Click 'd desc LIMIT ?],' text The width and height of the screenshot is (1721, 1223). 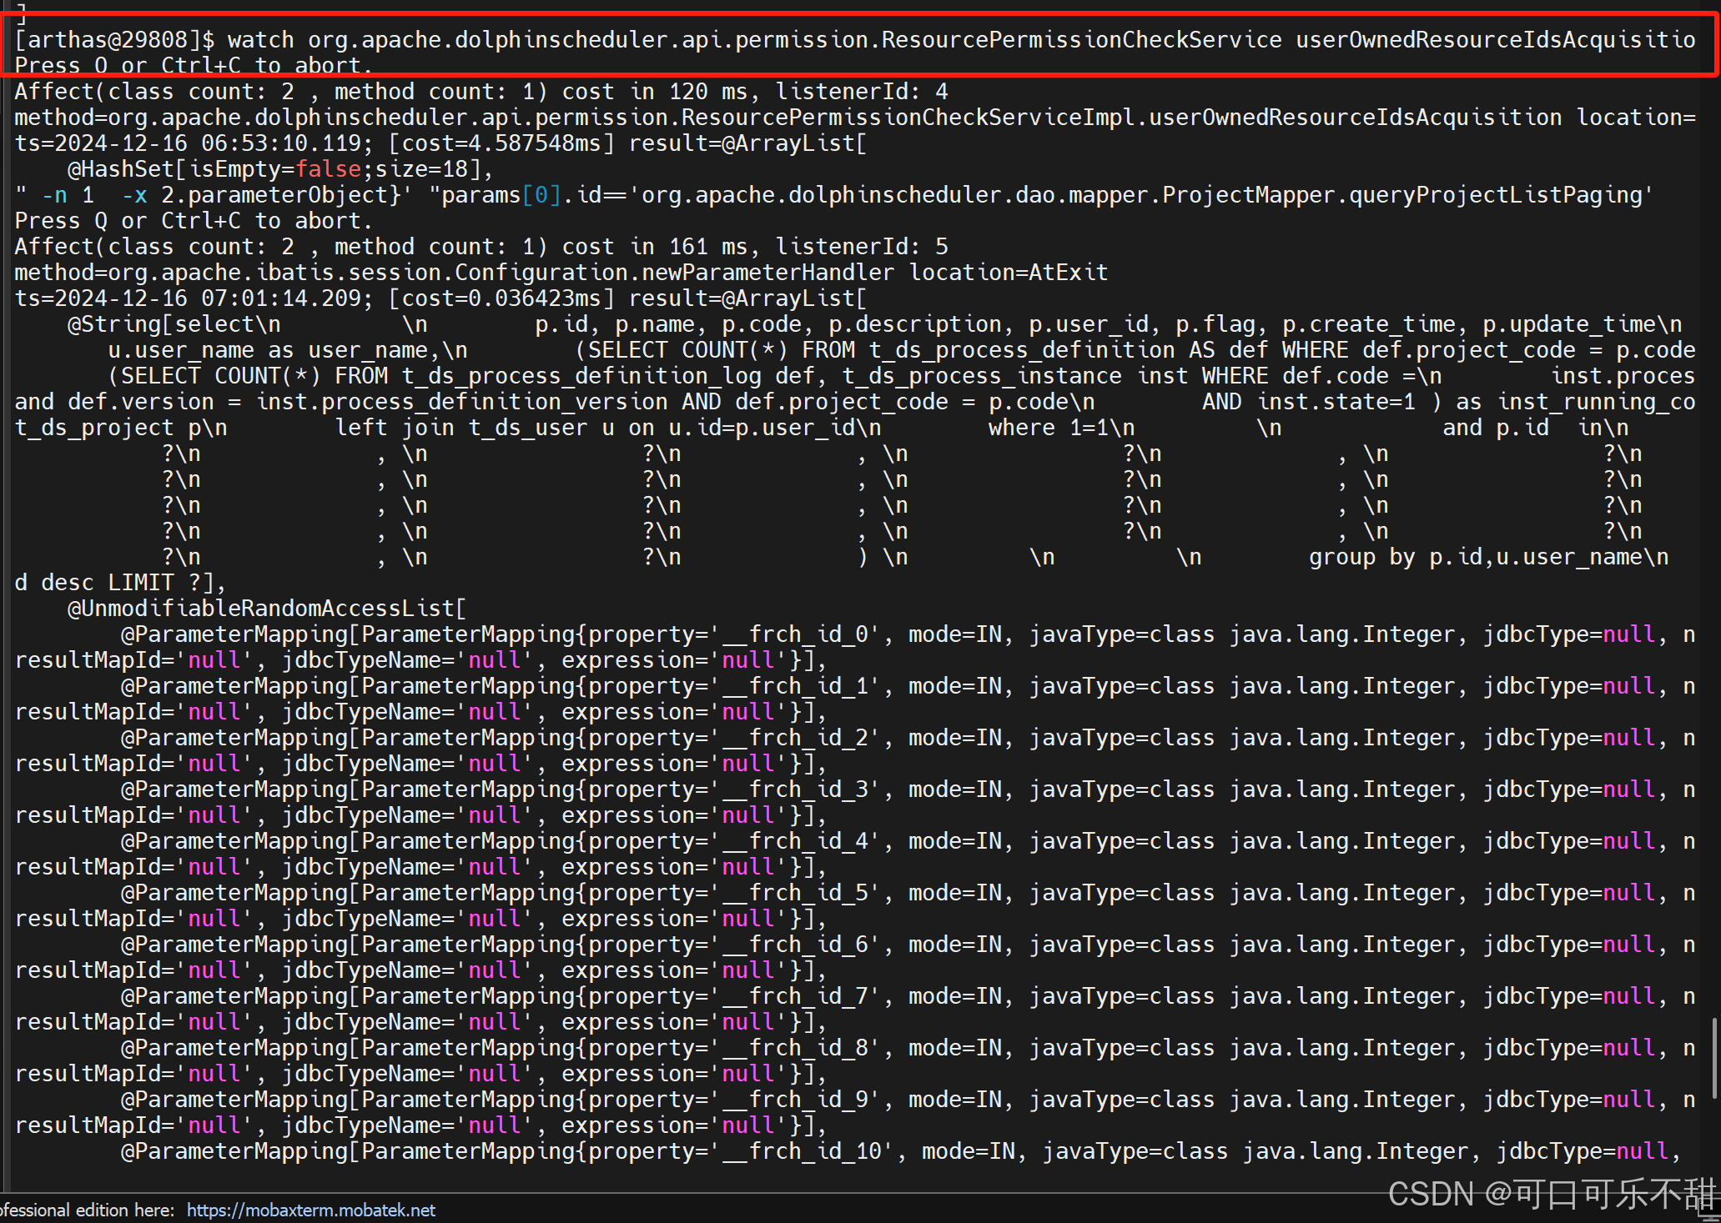click(x=120, y=583)
